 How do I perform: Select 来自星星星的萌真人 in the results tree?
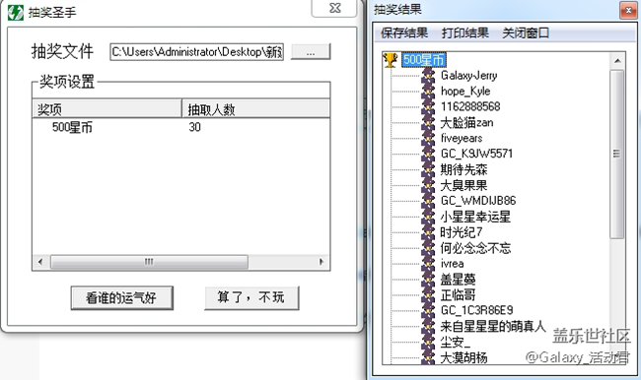(x=493, y=326)
